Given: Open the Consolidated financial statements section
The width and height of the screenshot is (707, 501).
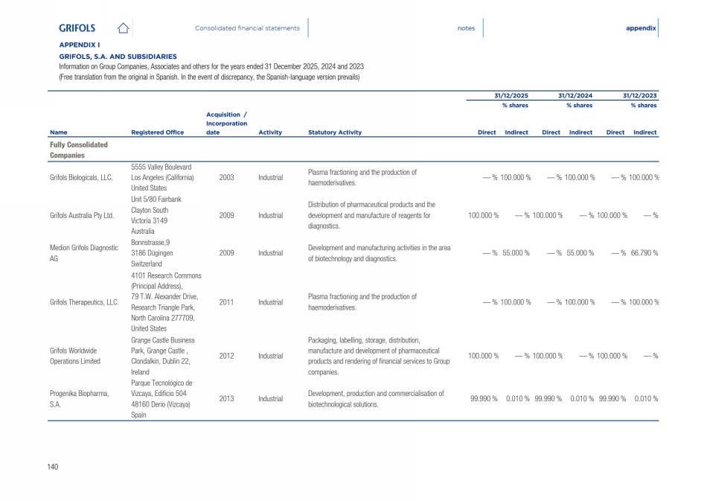Looking at the screenshot, I should (x=247, y=28).
